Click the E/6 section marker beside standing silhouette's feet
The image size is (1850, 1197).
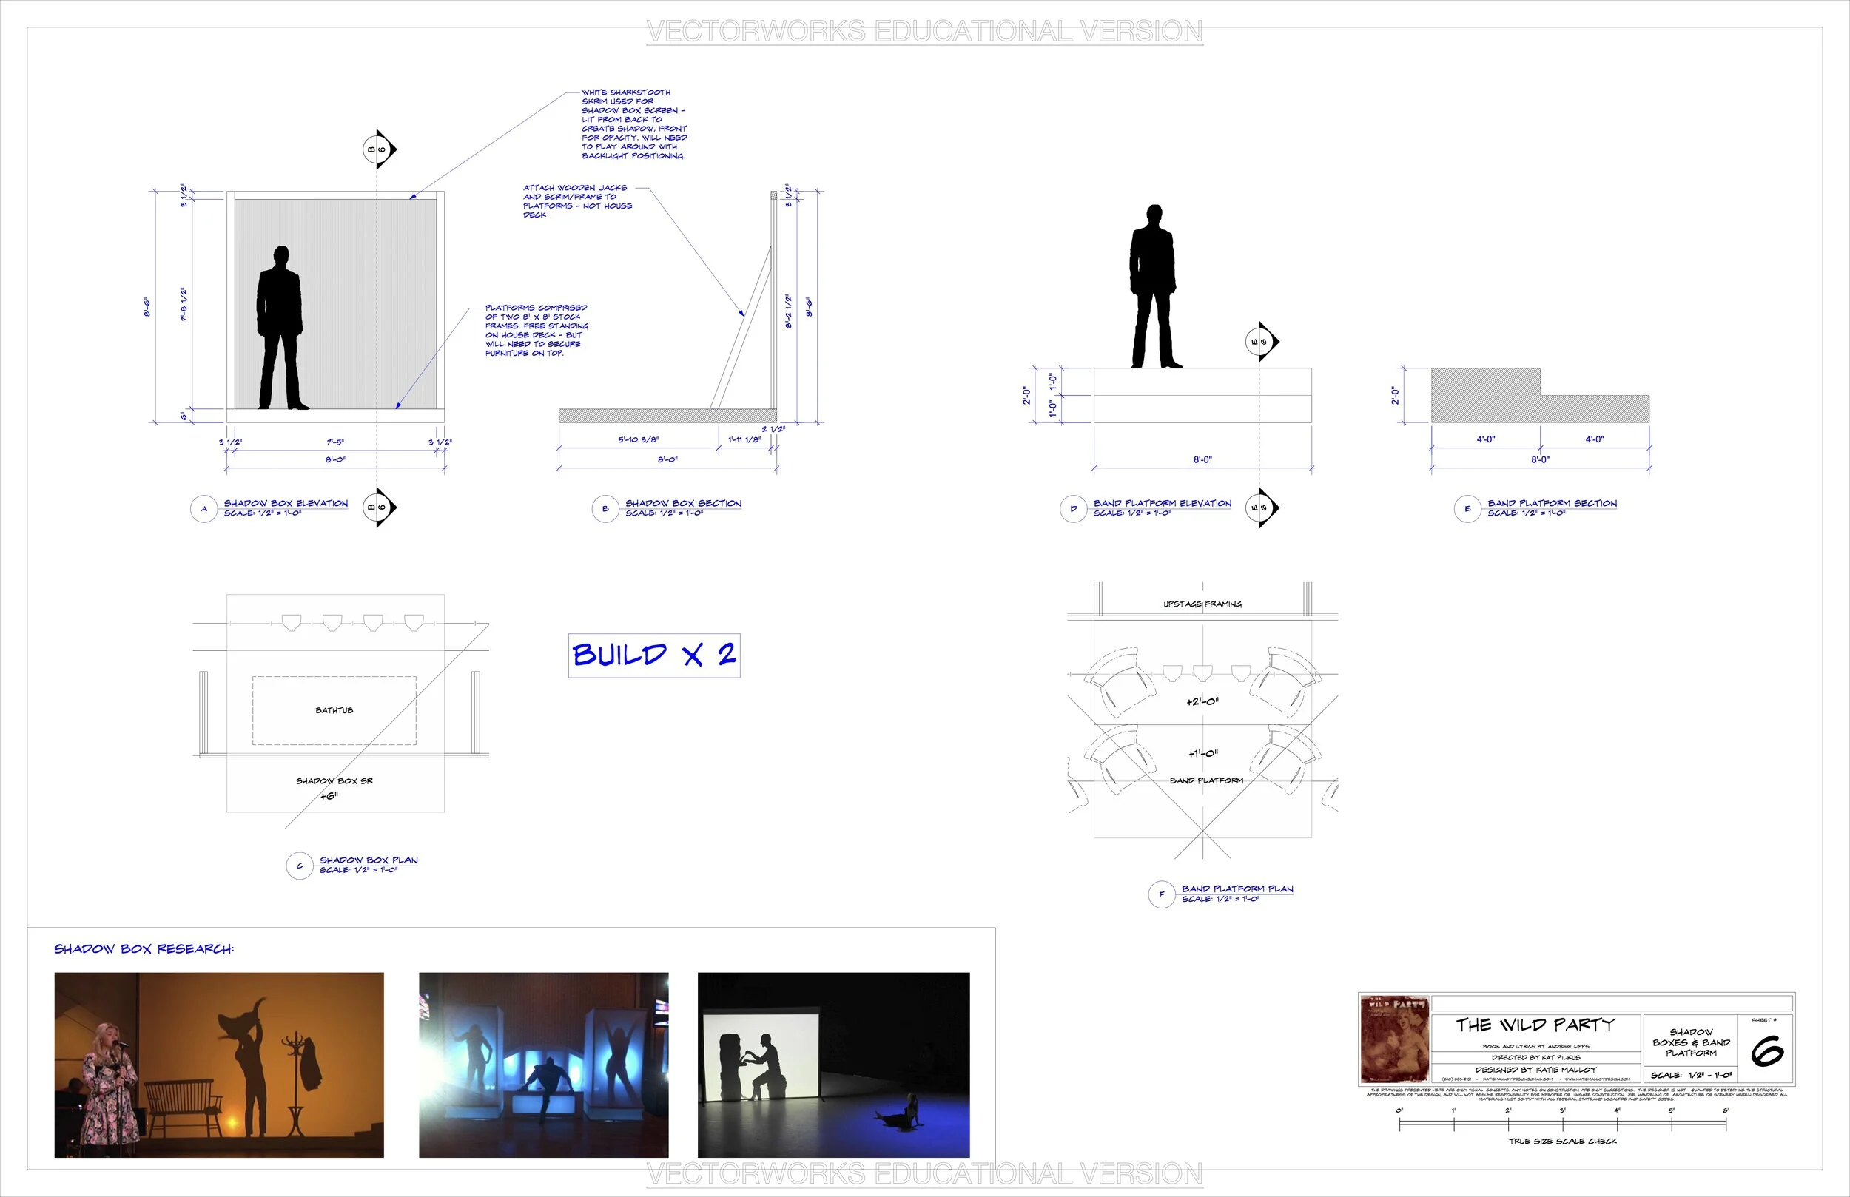[1259, 341]
